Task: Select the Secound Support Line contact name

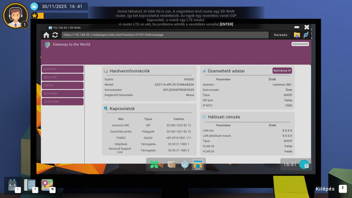Action: click(x=120, y=150)
